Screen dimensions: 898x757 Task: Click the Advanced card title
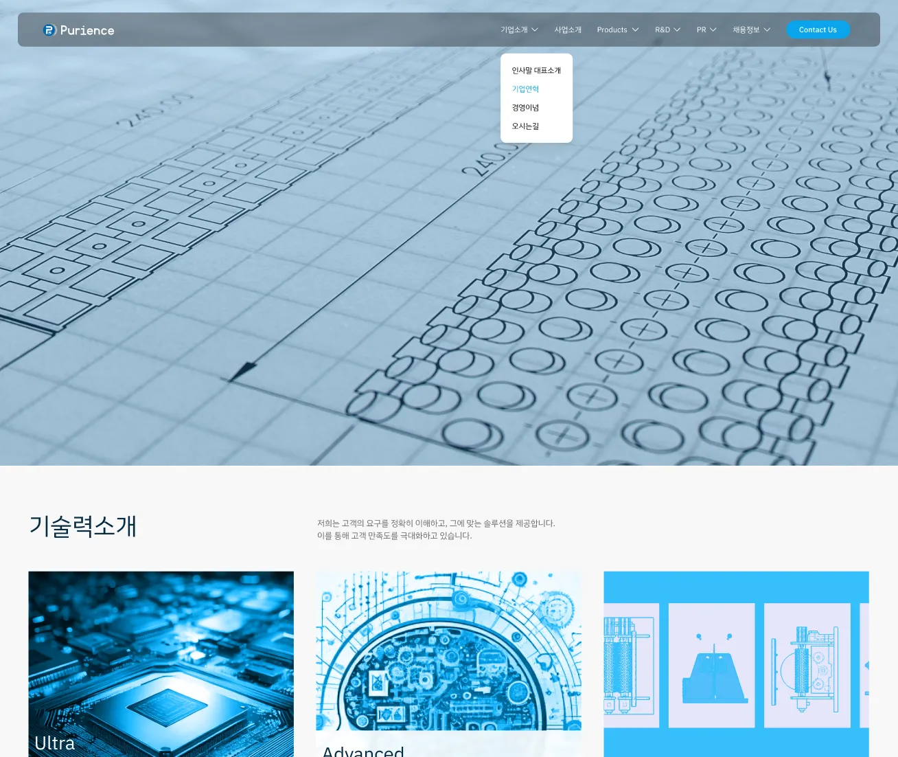pos(363,751)
